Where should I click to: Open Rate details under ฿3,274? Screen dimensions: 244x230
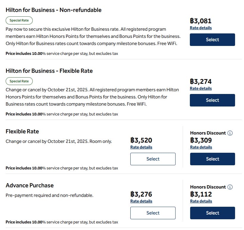point(201,88)
